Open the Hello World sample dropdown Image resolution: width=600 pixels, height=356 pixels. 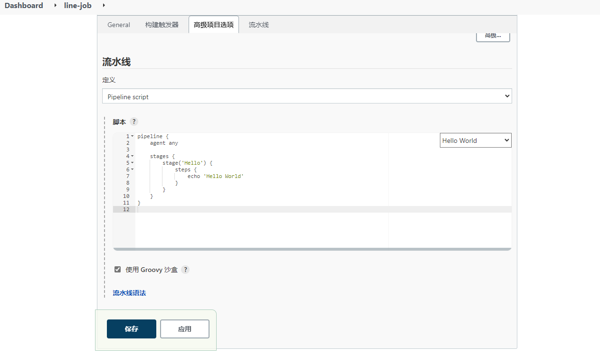(476, 141)
